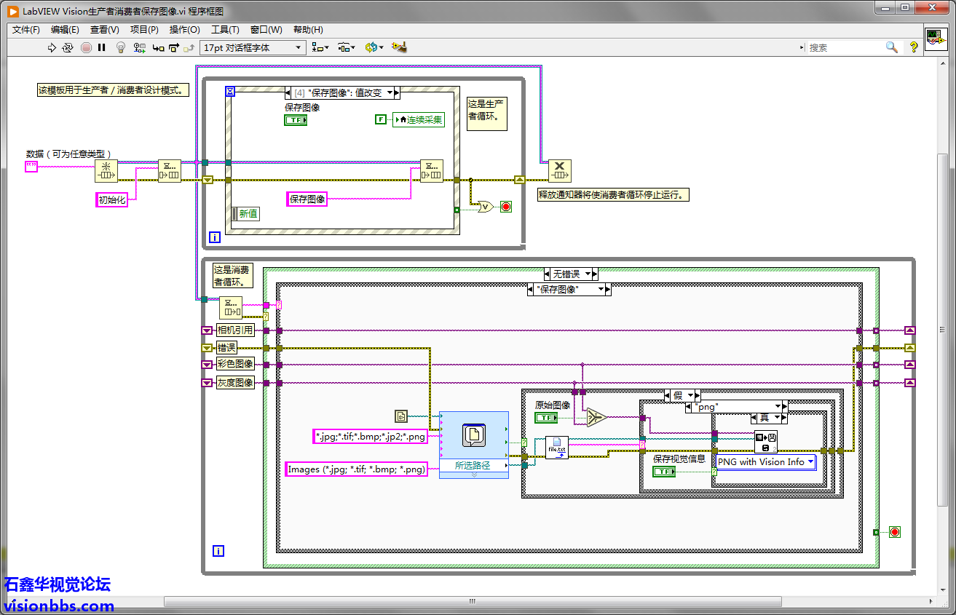Toggle Highlight Execution light bulb

pos(121,47)
